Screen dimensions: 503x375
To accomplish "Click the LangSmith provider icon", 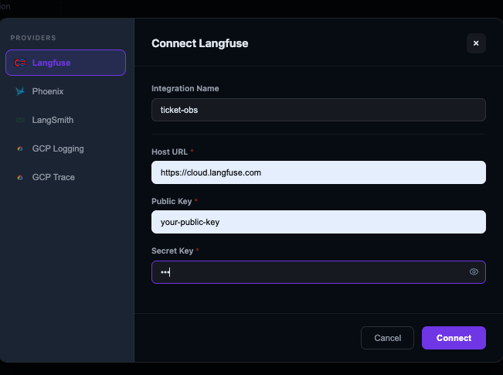I will [20, 120].
